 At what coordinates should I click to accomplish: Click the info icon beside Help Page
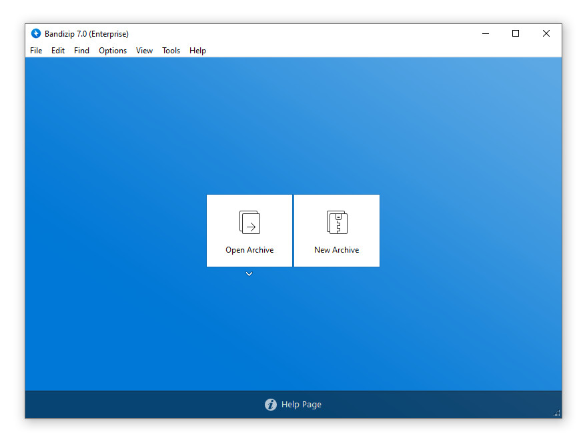point(271,405)
